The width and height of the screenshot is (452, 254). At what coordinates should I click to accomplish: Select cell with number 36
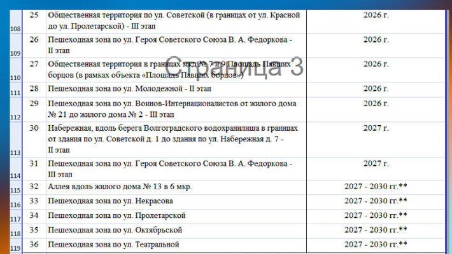(34, 244)
